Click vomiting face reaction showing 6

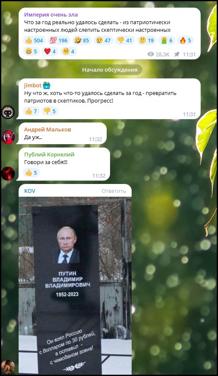tap(166, 40)
